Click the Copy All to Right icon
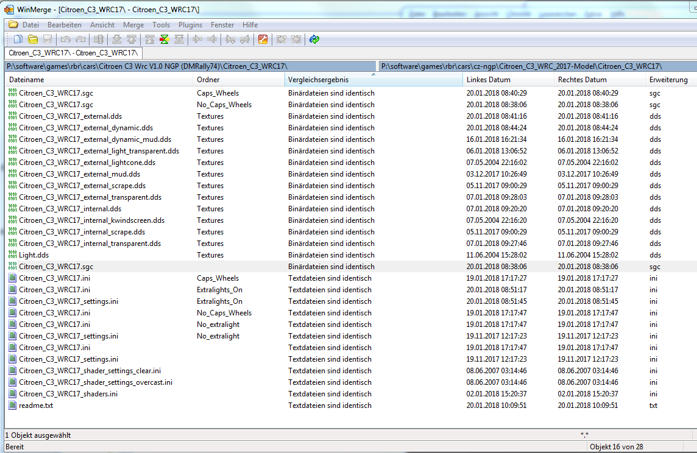 281,40
